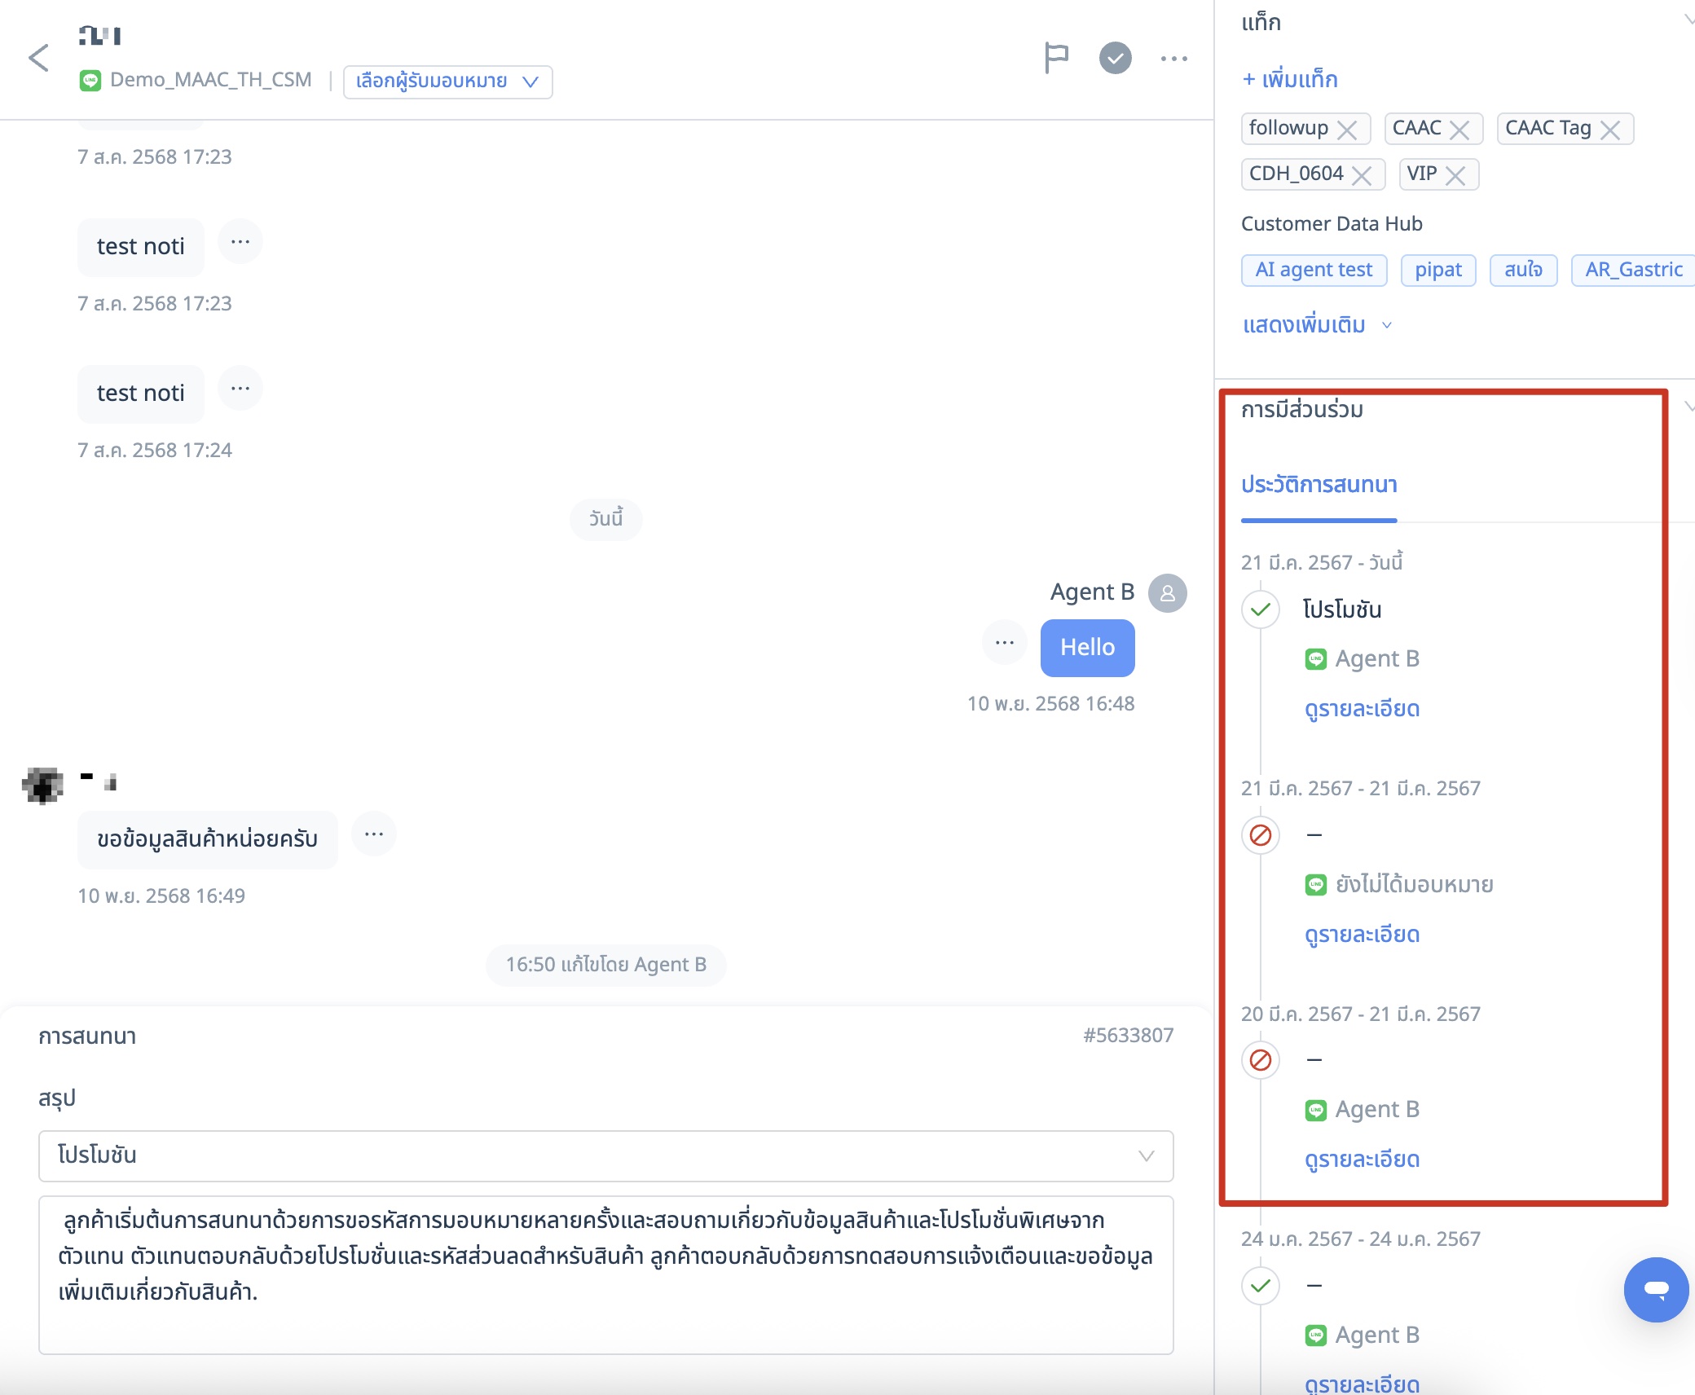The image size is (1695, 1395).
Task: Click the conversation ID #5633807
Action: pos(1128,1036)
